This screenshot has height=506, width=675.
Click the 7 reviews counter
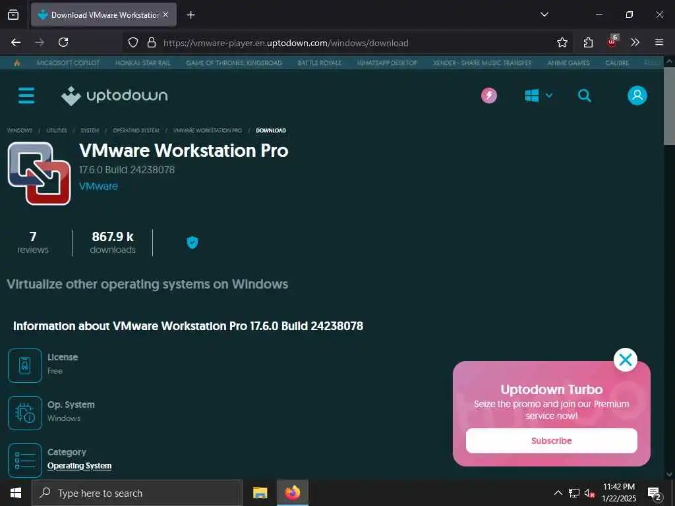[33, 242]
